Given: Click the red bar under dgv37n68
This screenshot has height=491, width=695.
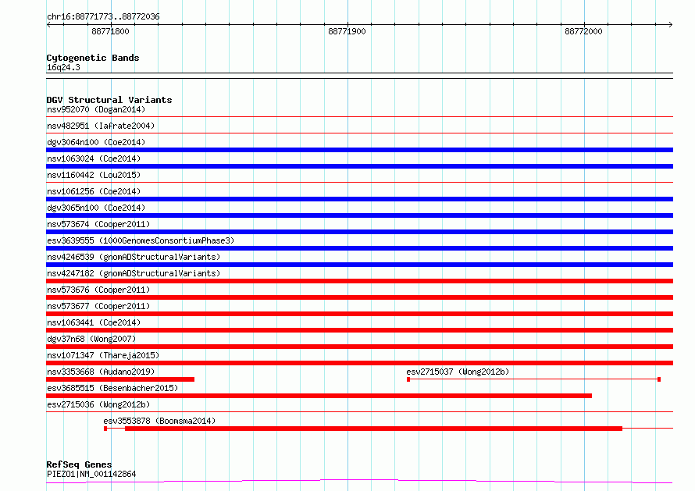Looking at the screenshot, I should point(359,347).
